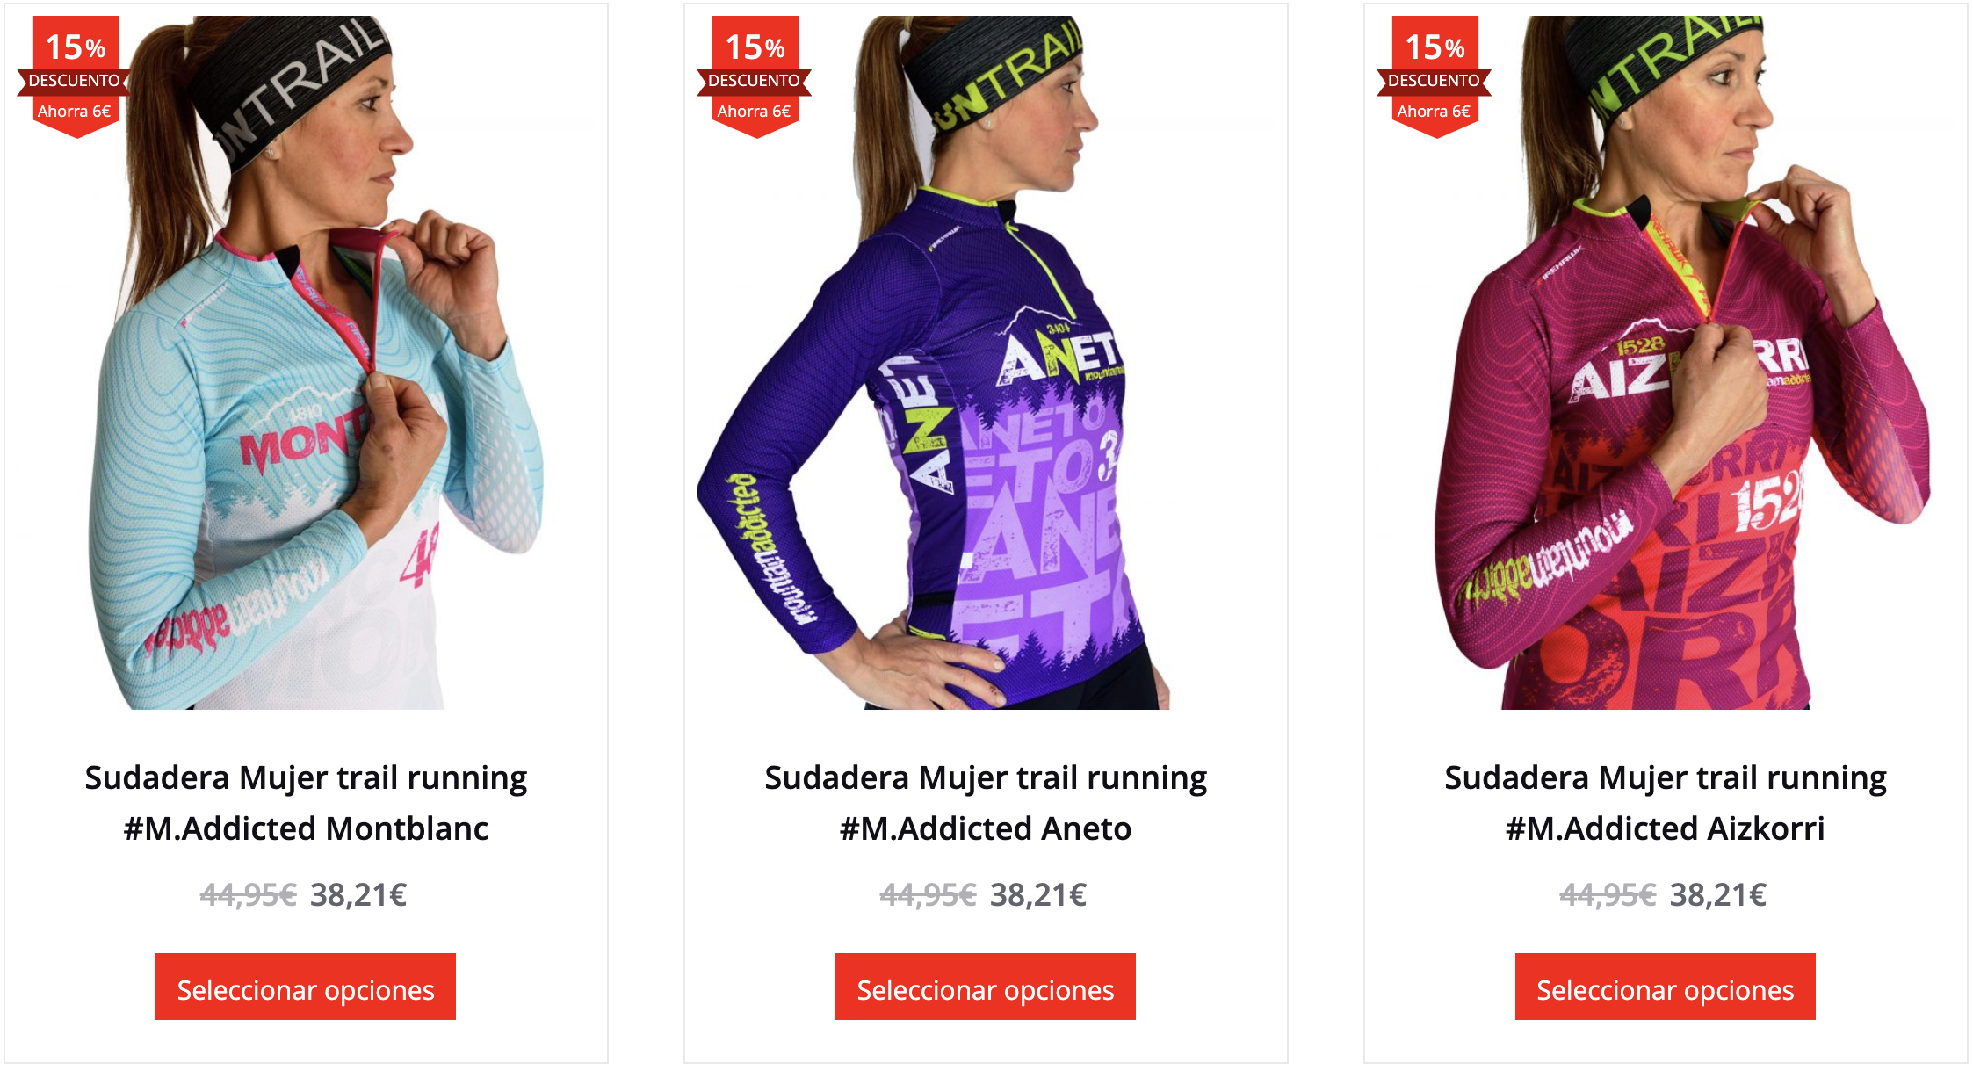Open the Sudadera Mujer #M.Addicted Aneto title
The image size is (1973, 1070).
point(986,803)
